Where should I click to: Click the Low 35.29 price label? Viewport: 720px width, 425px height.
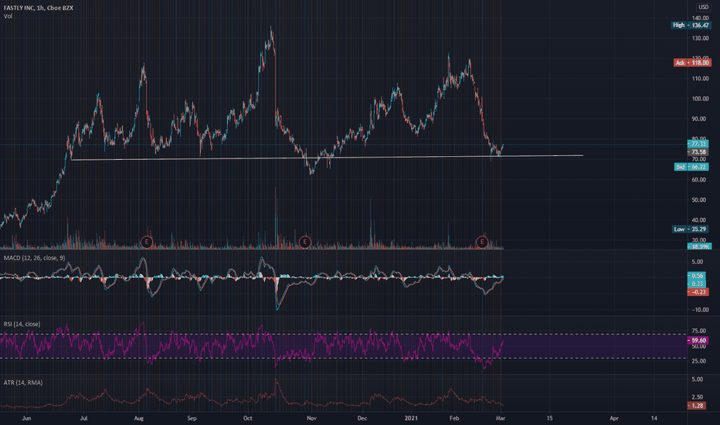[692, 229]
